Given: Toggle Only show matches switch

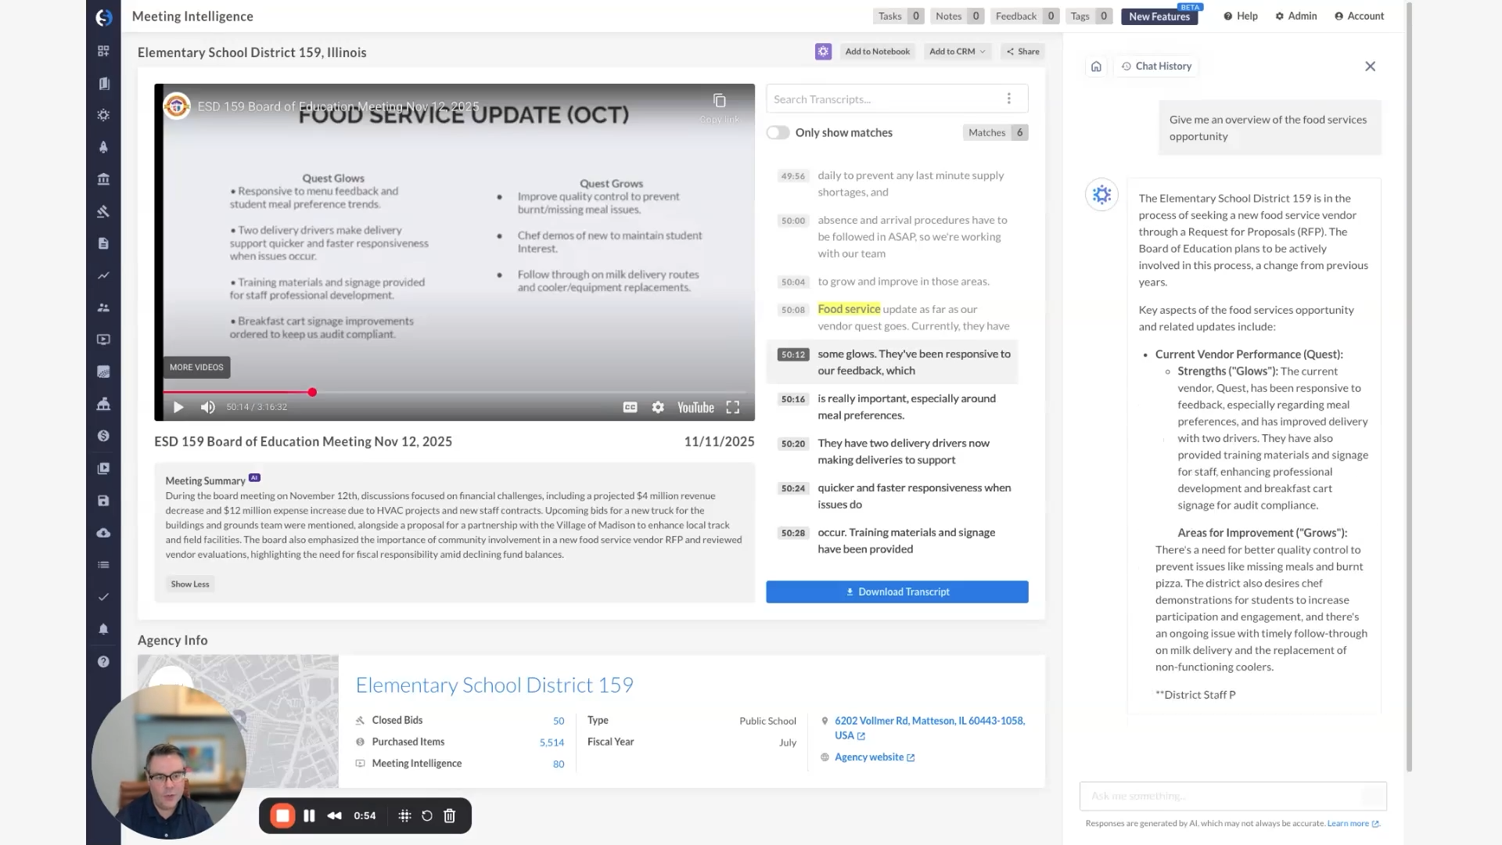Looking at the screenshot, I should tap(778, 133).
